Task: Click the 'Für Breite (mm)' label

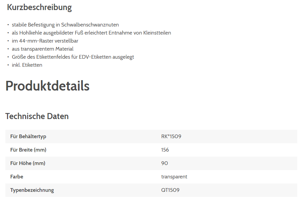Action: click(28, 150)
